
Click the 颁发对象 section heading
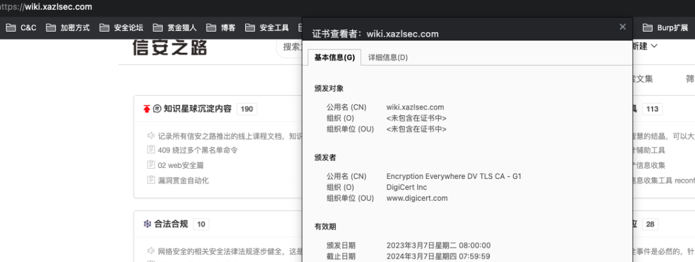[329, 89]
